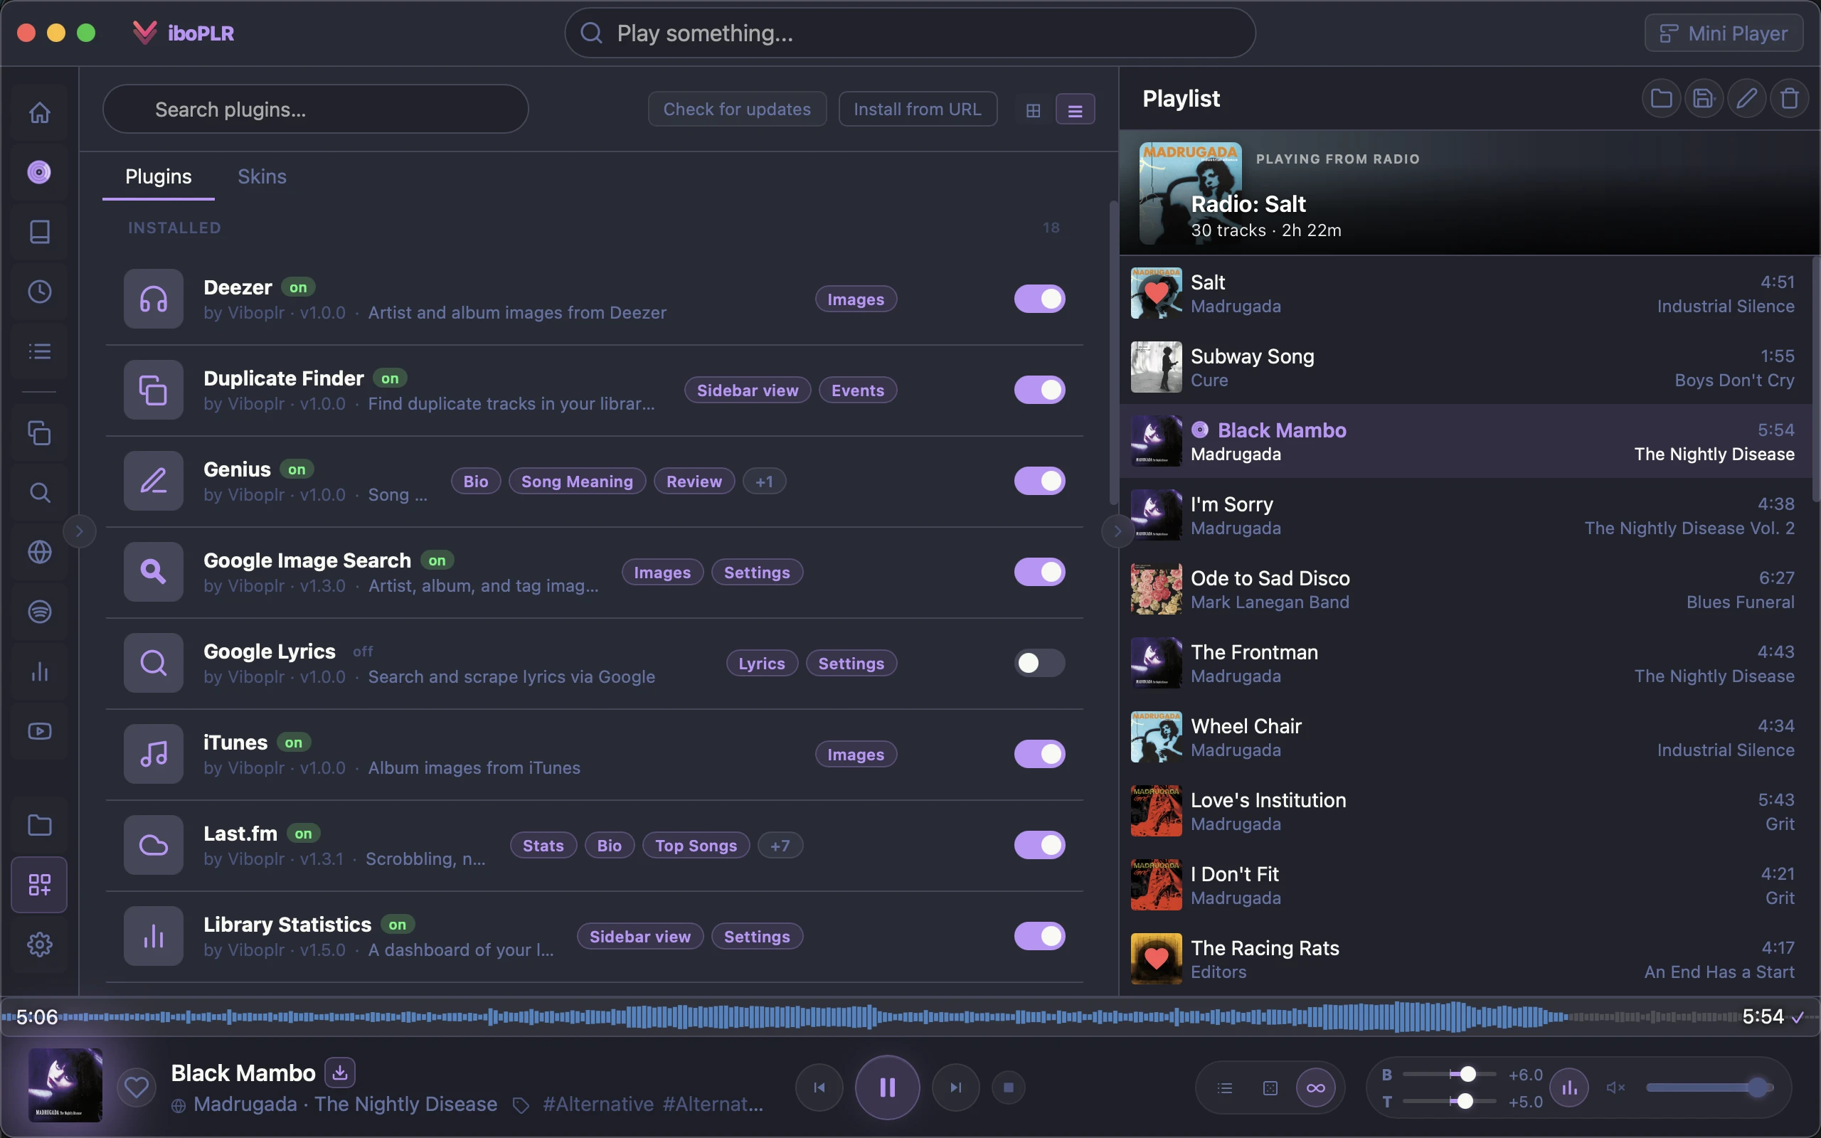Toggle shuffle dice icon in player bar
The height and width of the screenshot is (1138, 1821).
tap(1270, 1088)
